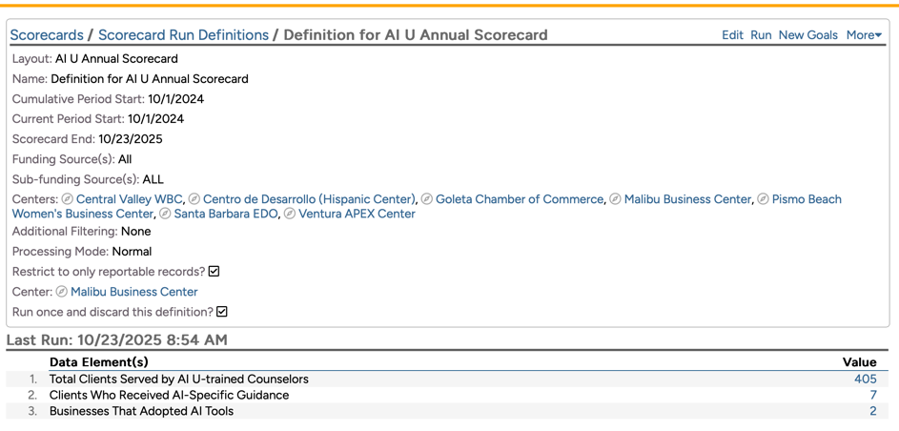Click compass icon beside Central Valley WBC

coord(68,199)
